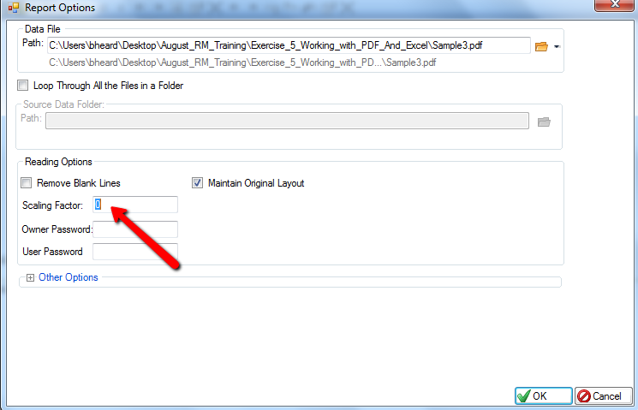638x410 pixels.
Task: Select the User Password input box
Action: pos(134,252)
